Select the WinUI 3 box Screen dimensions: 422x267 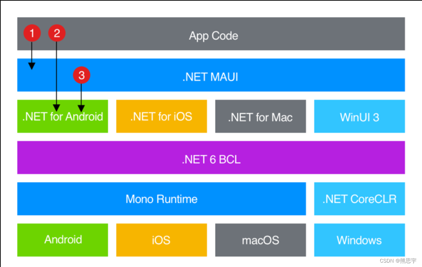pyautogui.click(x=360, y=116)
